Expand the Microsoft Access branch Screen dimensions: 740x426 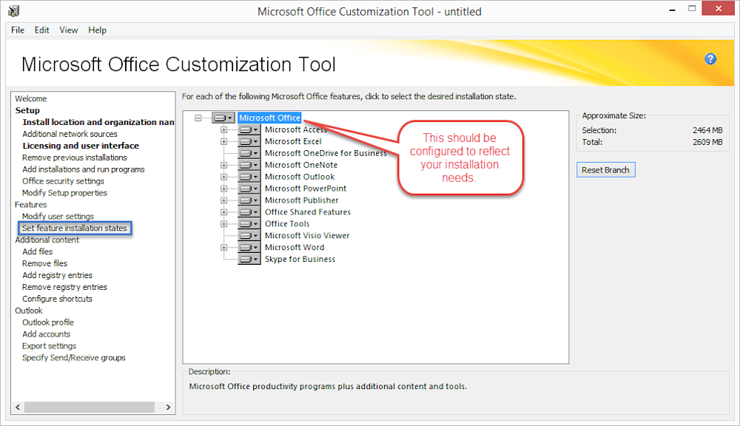click(223, 129)
